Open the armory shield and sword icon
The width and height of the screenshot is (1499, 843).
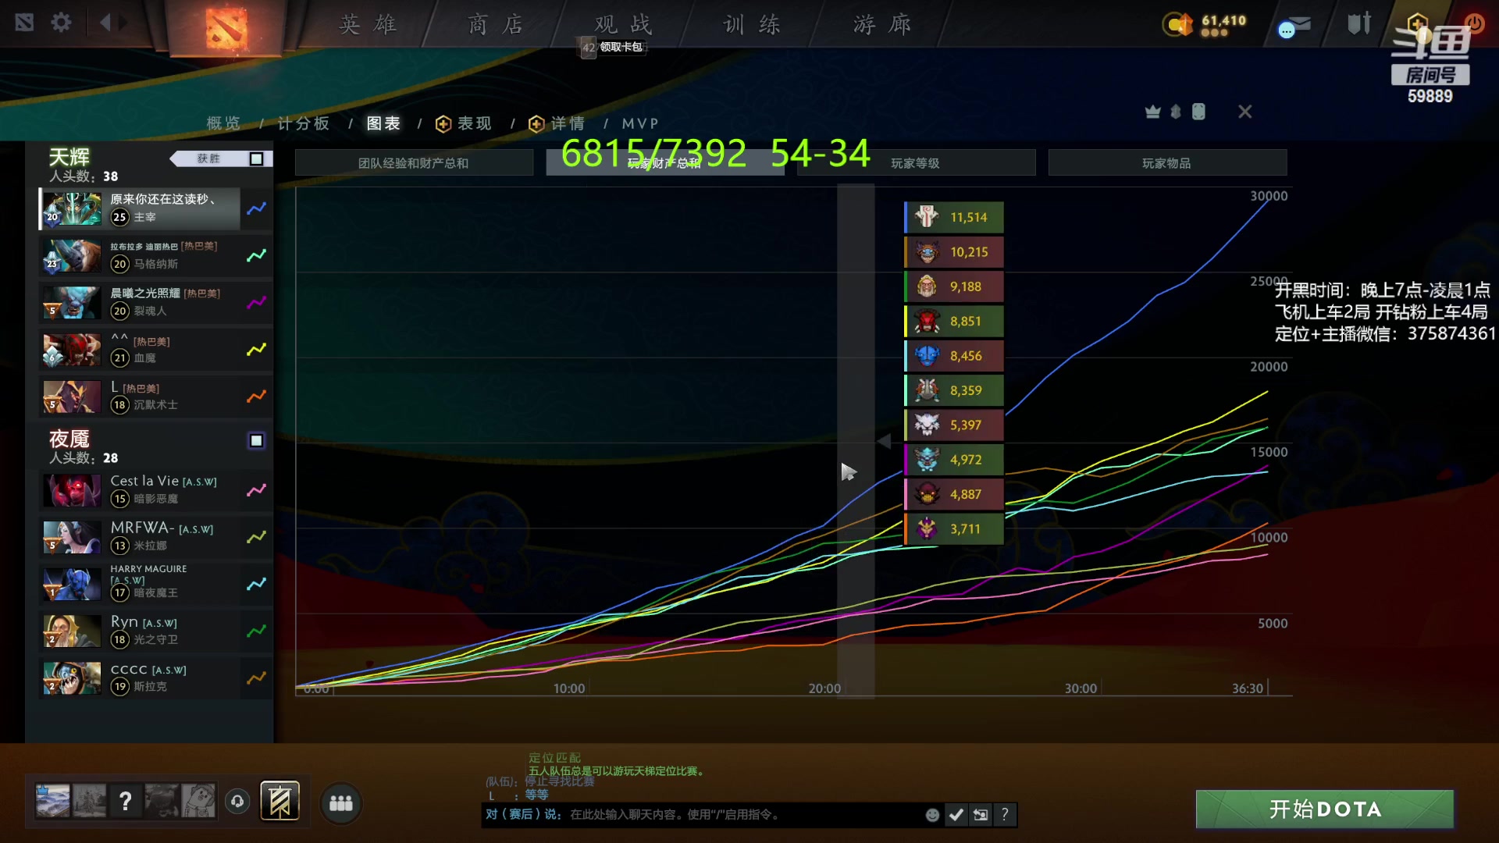coord(1359,23)
